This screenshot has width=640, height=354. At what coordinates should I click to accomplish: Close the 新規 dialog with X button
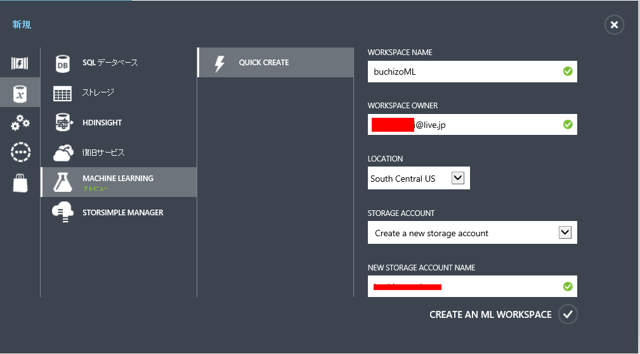click(x=613, y=25)
